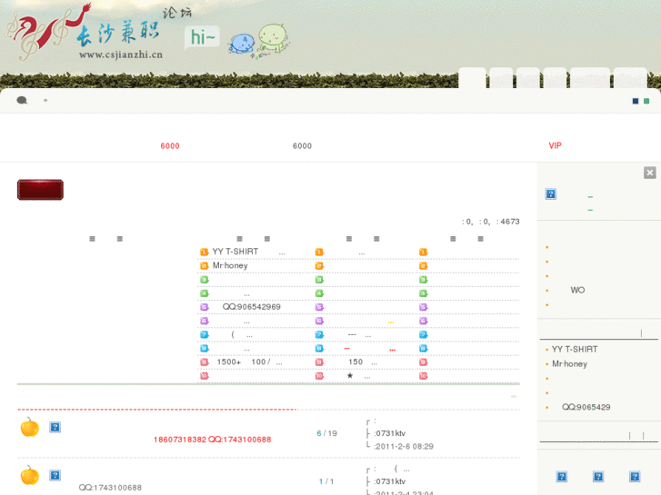Open Mr·honey entry in ranking list
Viewport: 661px width, 495px height.
tap(230, 265)
